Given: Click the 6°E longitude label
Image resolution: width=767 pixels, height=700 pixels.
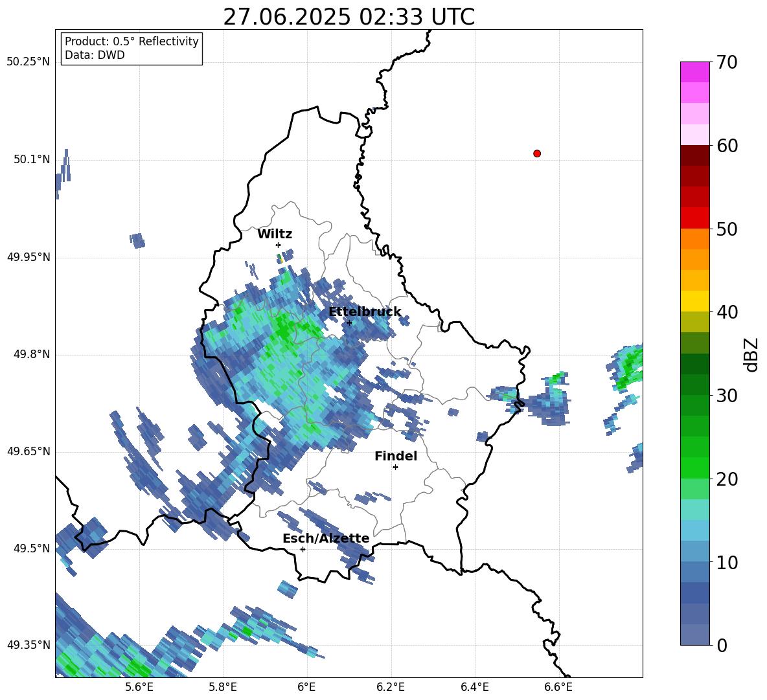Looking at the screenshot, I should pyautogui.click(x=306, y=687).
